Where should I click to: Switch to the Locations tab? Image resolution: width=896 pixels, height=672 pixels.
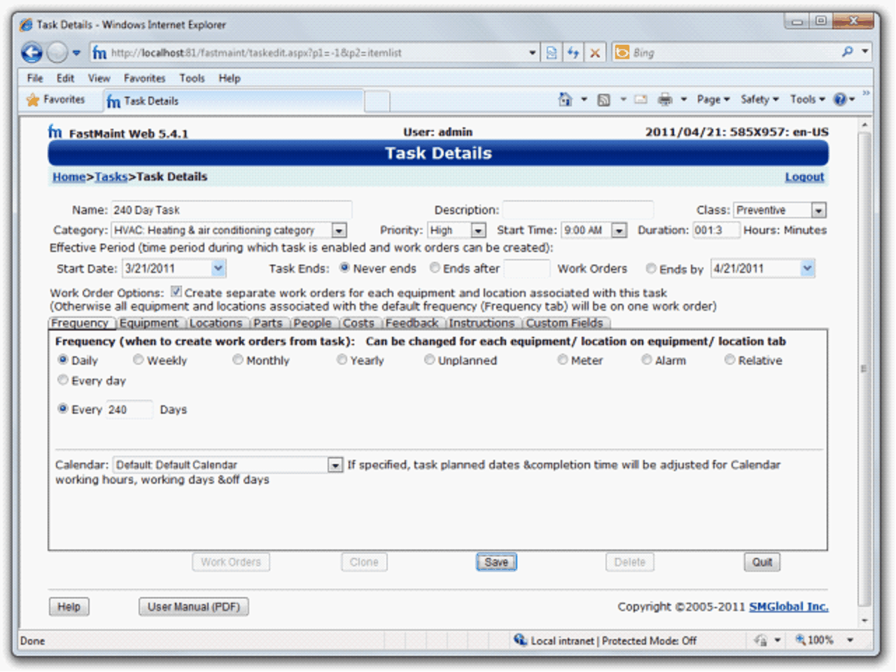pos(215,323)
